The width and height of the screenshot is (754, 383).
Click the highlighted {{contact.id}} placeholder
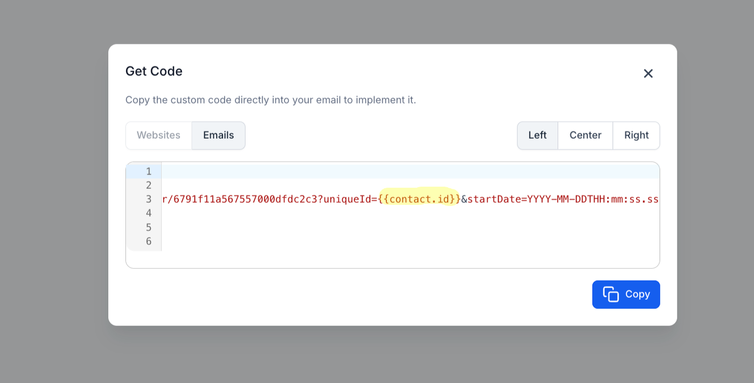419,199
